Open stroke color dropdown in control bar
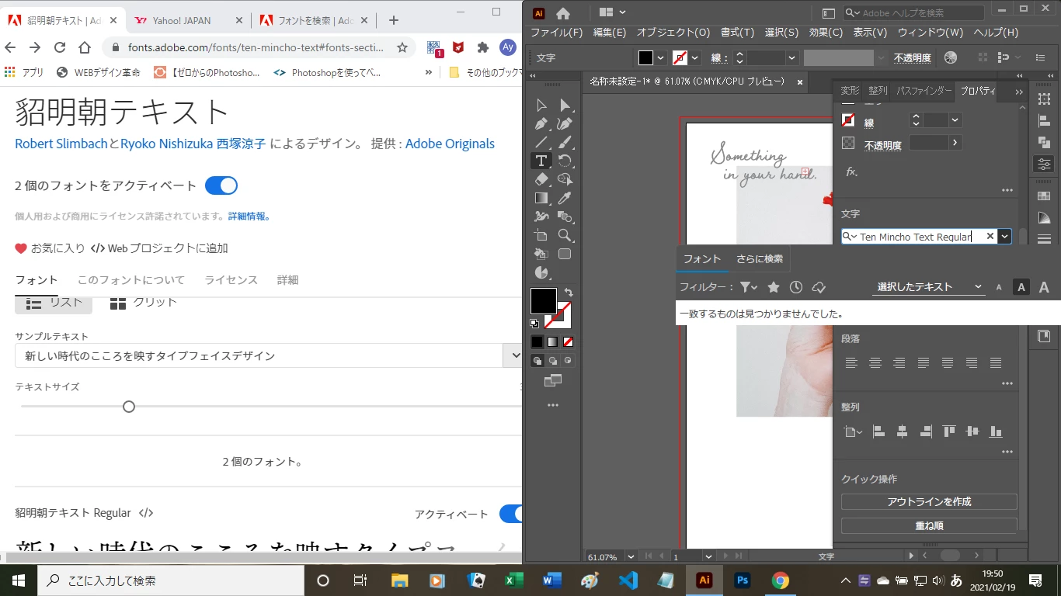 click(x=694, y=57)
